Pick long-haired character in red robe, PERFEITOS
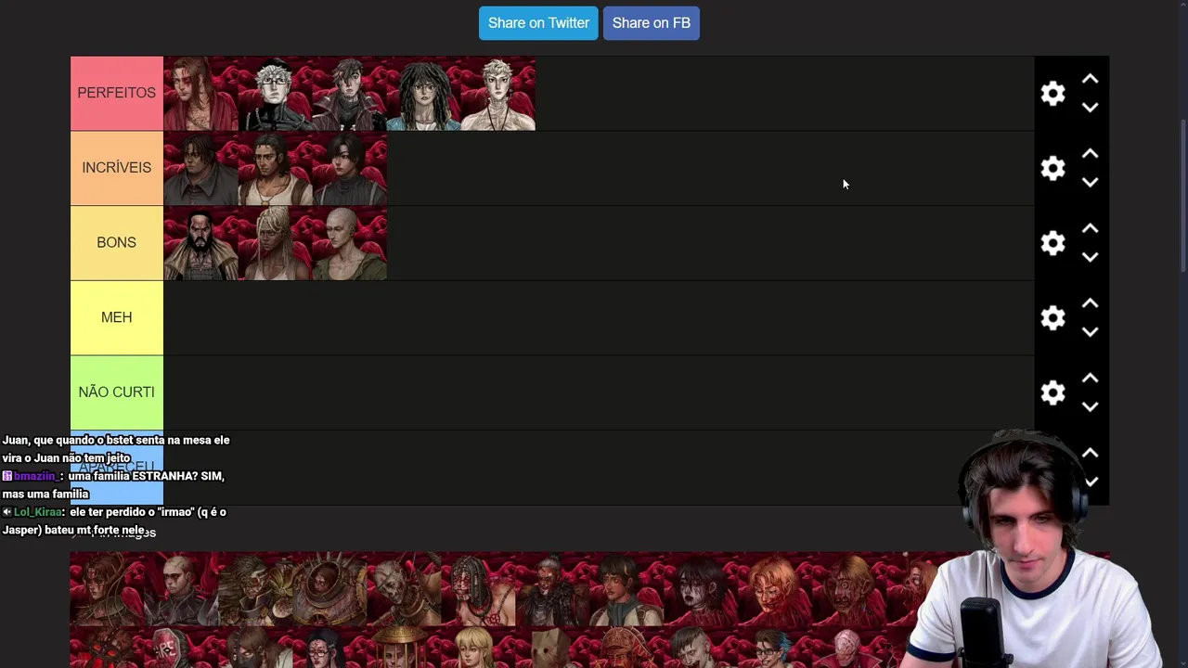 (200, 94)
